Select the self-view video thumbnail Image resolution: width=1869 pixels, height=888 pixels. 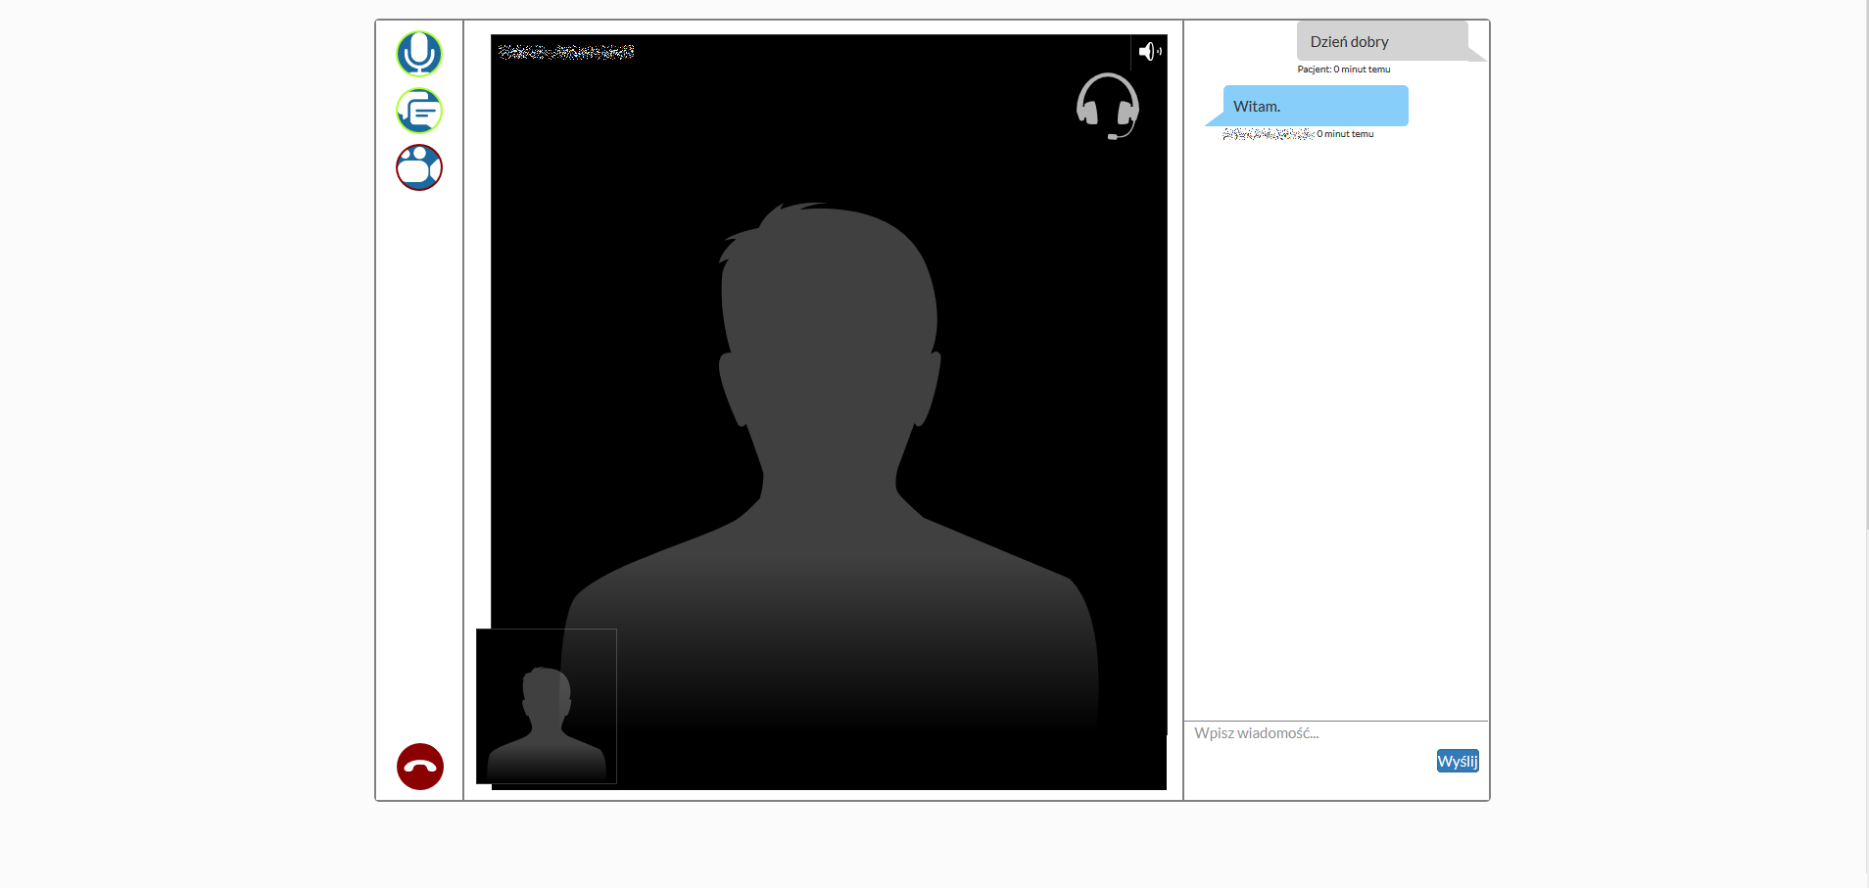[x=547, y=706]
